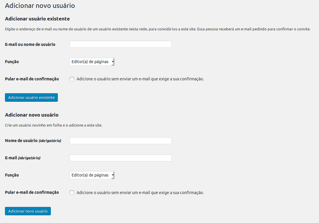Click the 'Função' label in new user form

click(x=12, y=175)
